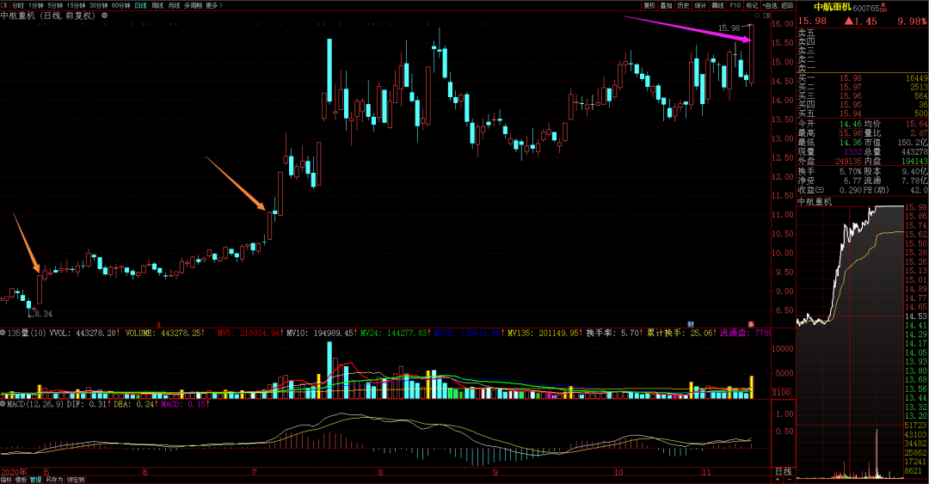The width and height of the screenshot is (929, 484).
Task: Open the F10 company info button
Action: (735, 5)
